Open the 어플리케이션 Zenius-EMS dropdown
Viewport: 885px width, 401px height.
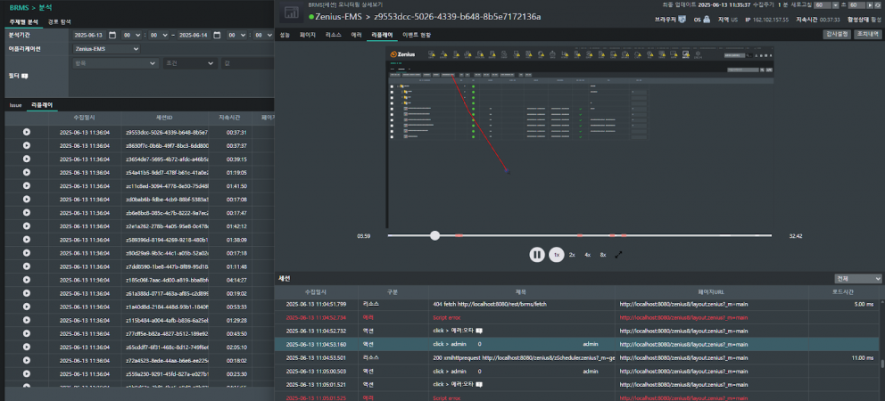106,49
